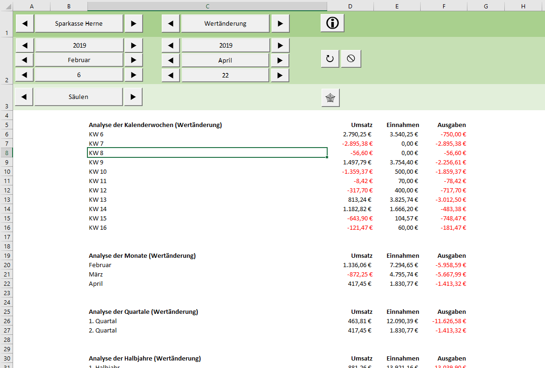Click the right arrow beside Wertänderung

(280, 24)
